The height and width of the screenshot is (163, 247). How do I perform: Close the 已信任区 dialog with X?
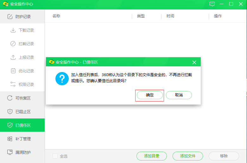pos(194,62)
